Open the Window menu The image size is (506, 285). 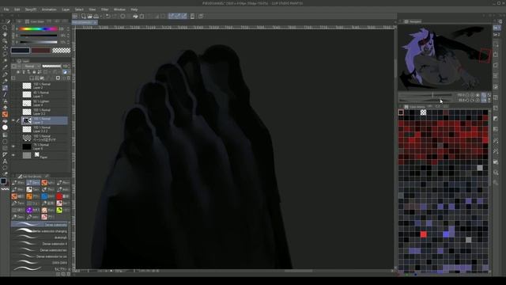pyautogui.click(x=119, y=9)
